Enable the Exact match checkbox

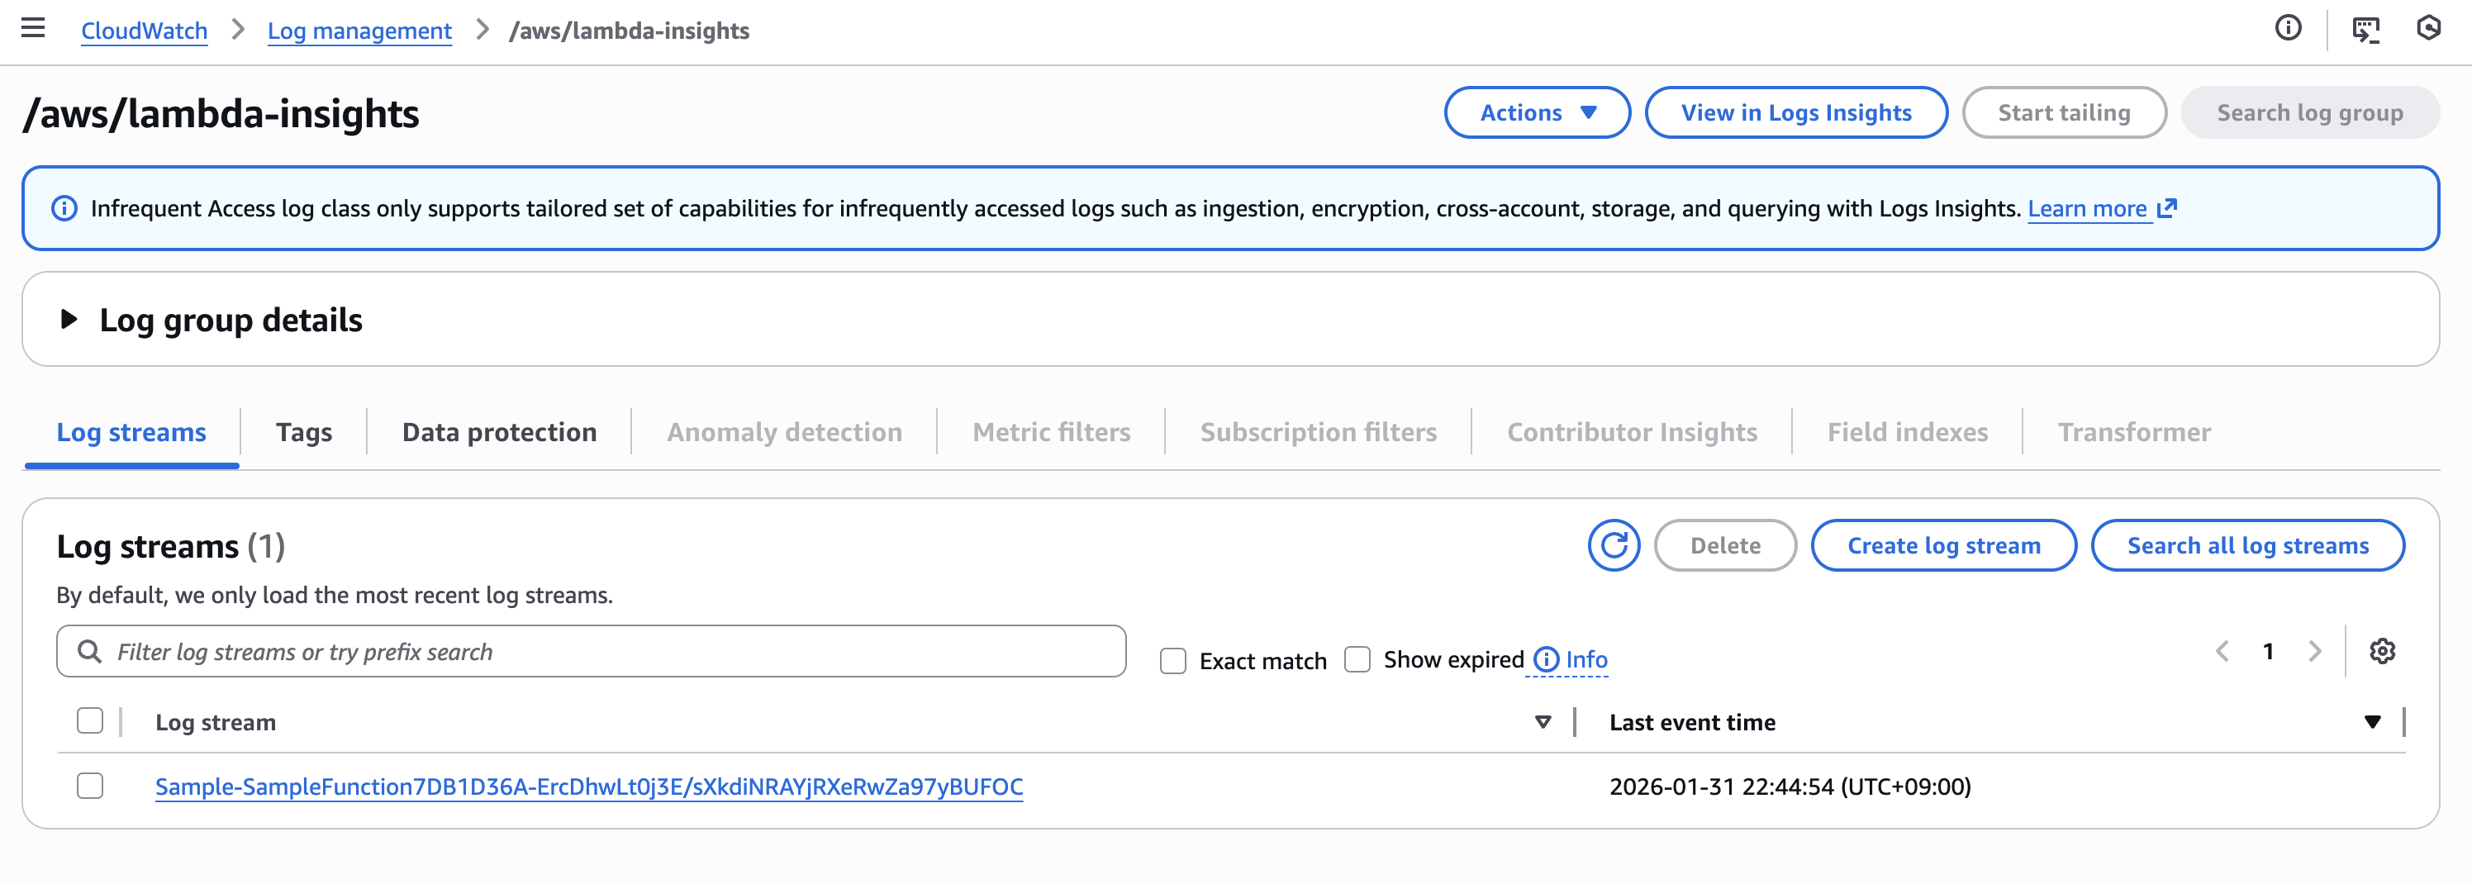pyautogui.click(x=1172, y=660)
